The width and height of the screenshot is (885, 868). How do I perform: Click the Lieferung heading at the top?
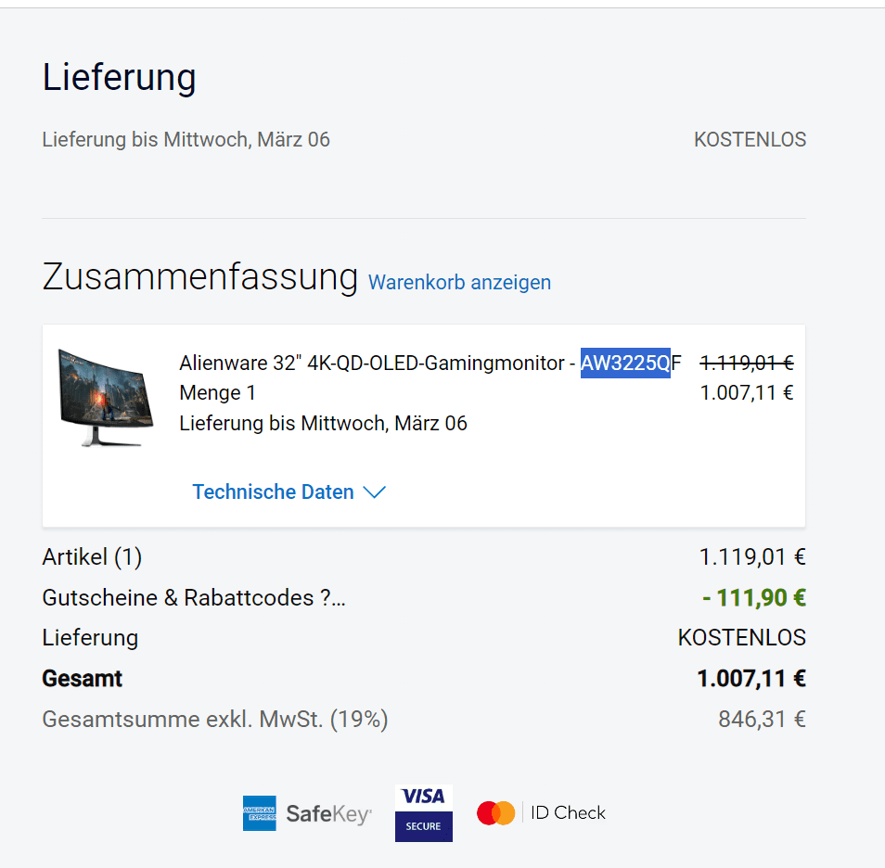point(119,77)
